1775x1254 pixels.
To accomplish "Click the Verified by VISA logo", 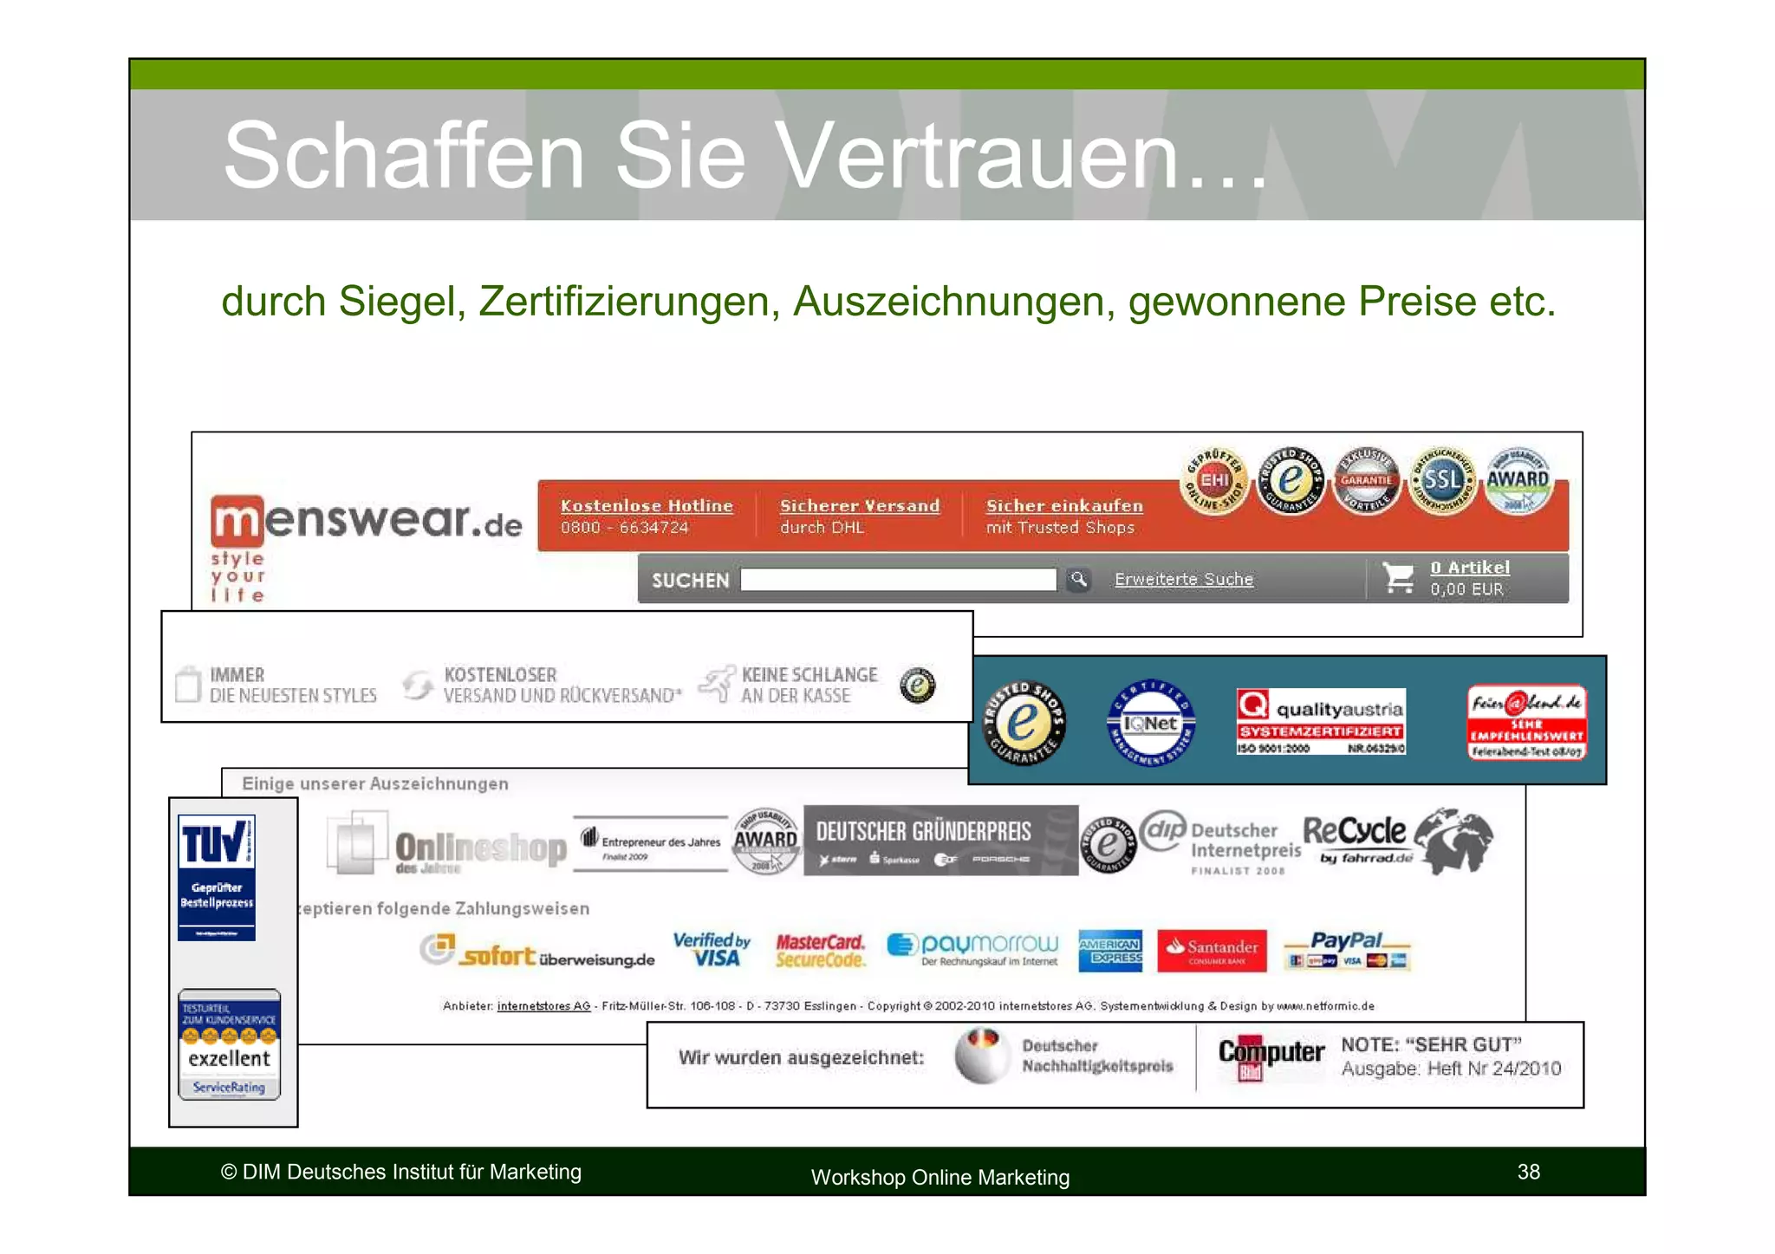I will (712, 950).
